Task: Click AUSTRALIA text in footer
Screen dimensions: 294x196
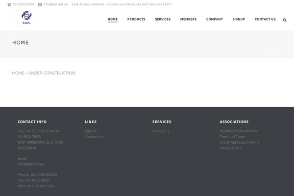Action: (x=26, y=148)
